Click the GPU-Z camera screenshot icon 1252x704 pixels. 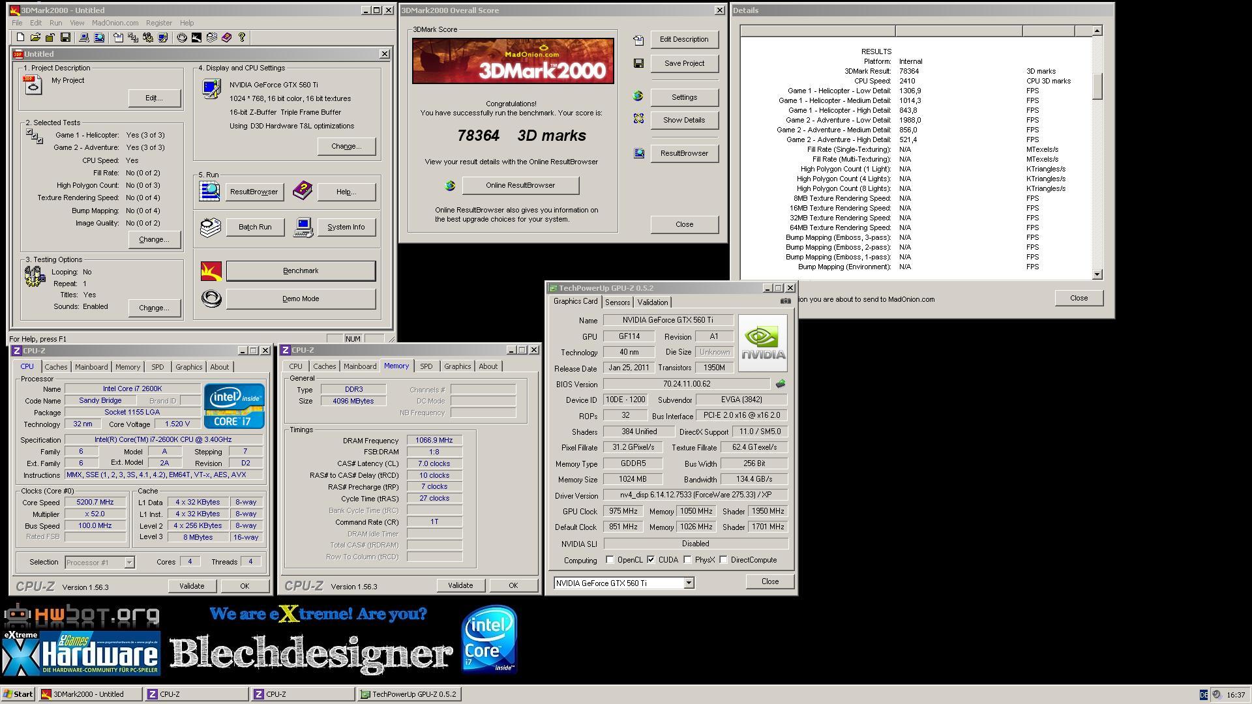(785, 301)
